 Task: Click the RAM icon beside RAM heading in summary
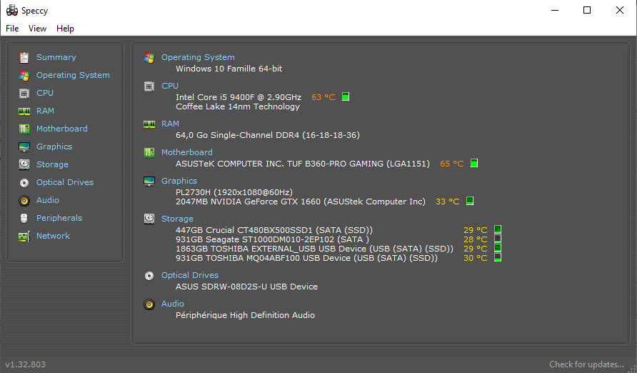[149, 124]
